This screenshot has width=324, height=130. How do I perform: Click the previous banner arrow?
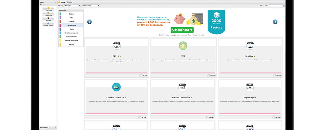pos(89,22)
